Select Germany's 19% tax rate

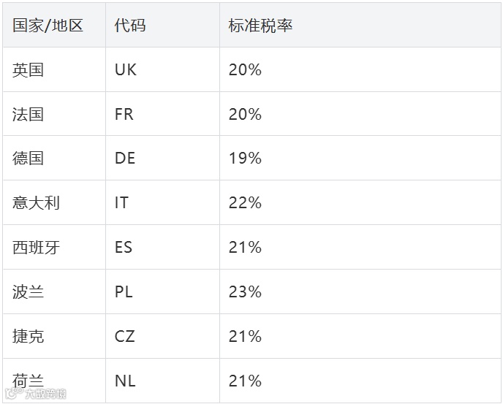point(245,158)
